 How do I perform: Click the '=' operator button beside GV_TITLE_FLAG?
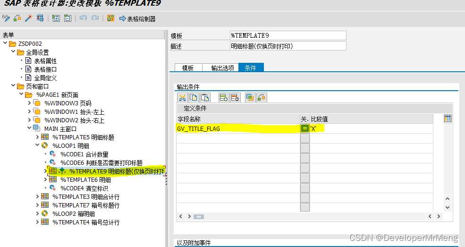[304, 128]
